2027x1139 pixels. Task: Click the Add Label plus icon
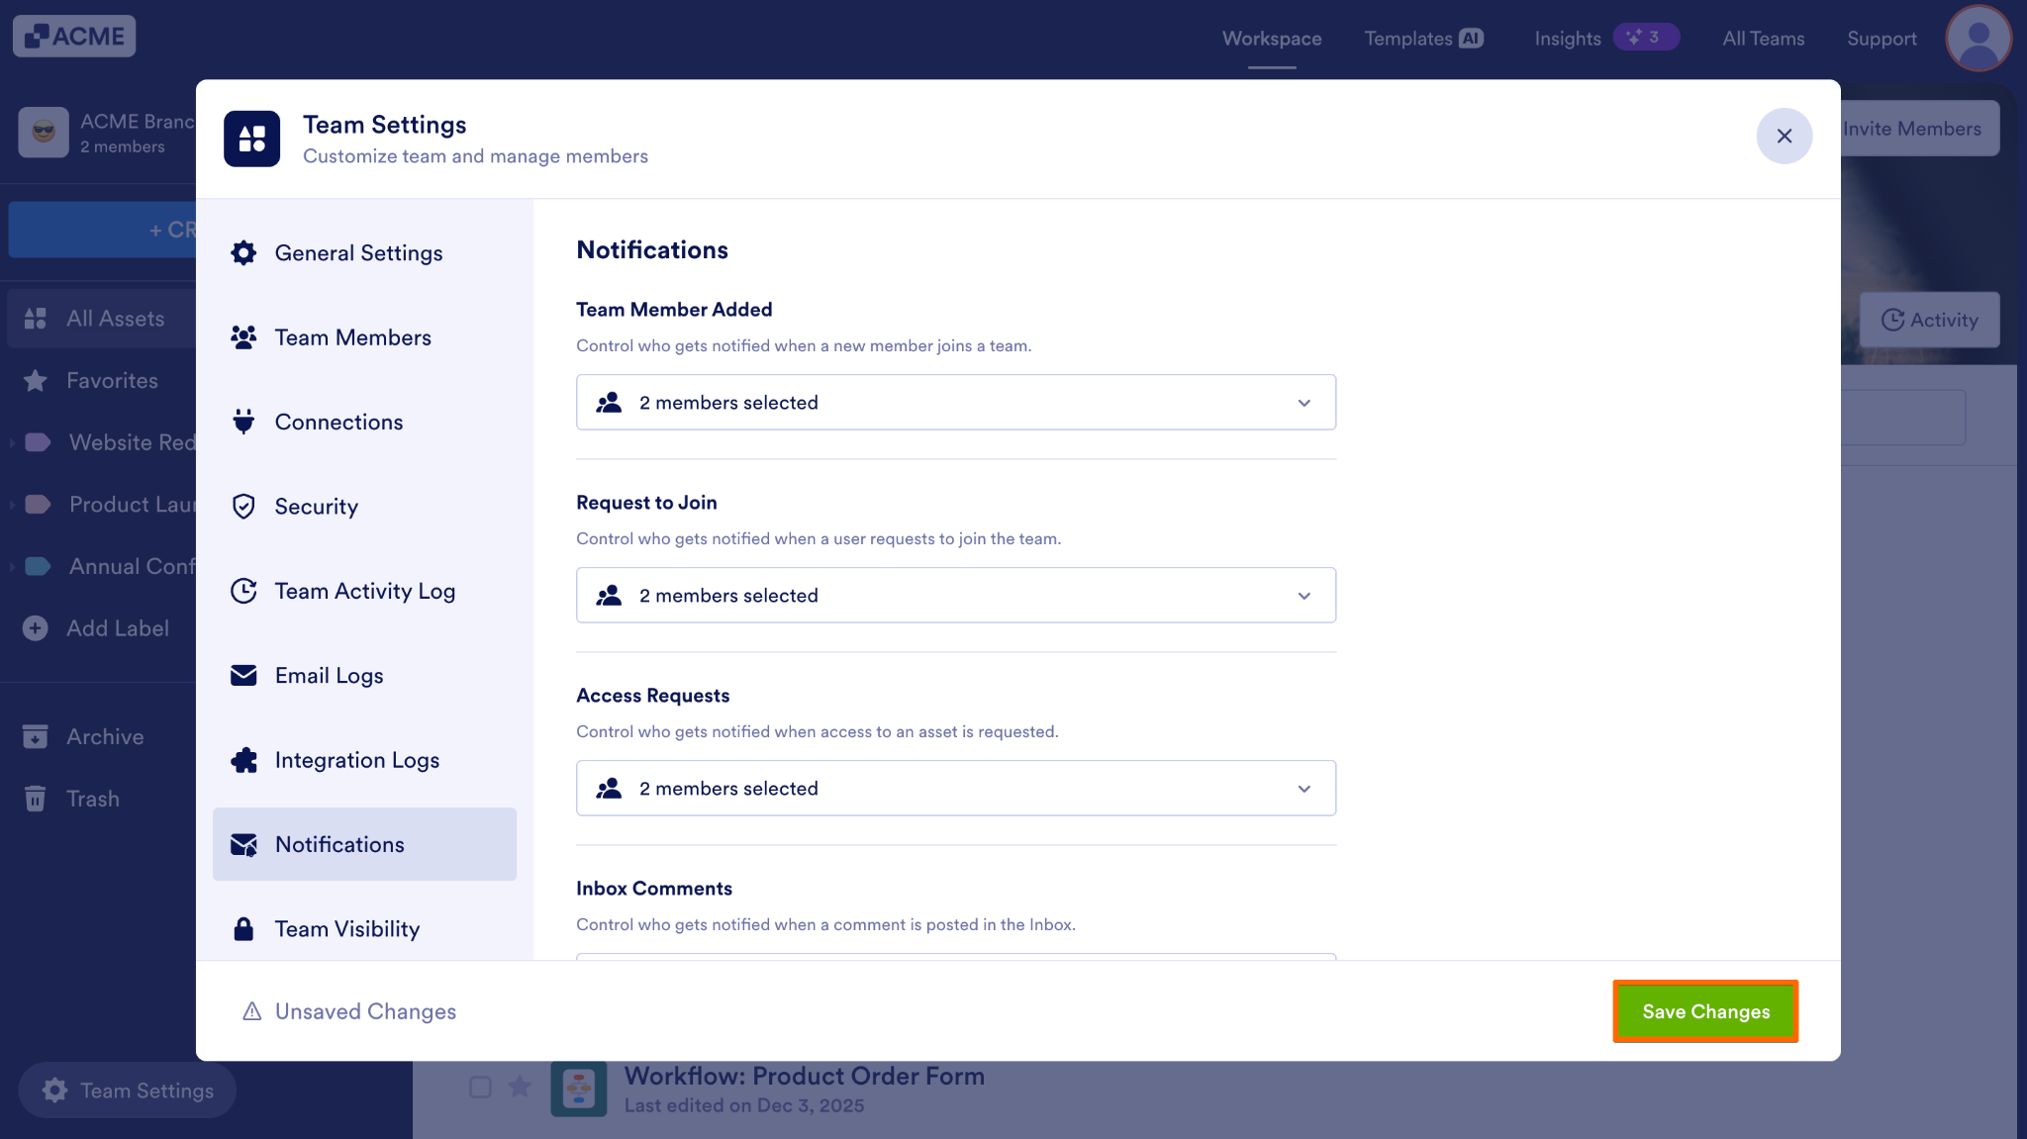(x=36, y=628)
